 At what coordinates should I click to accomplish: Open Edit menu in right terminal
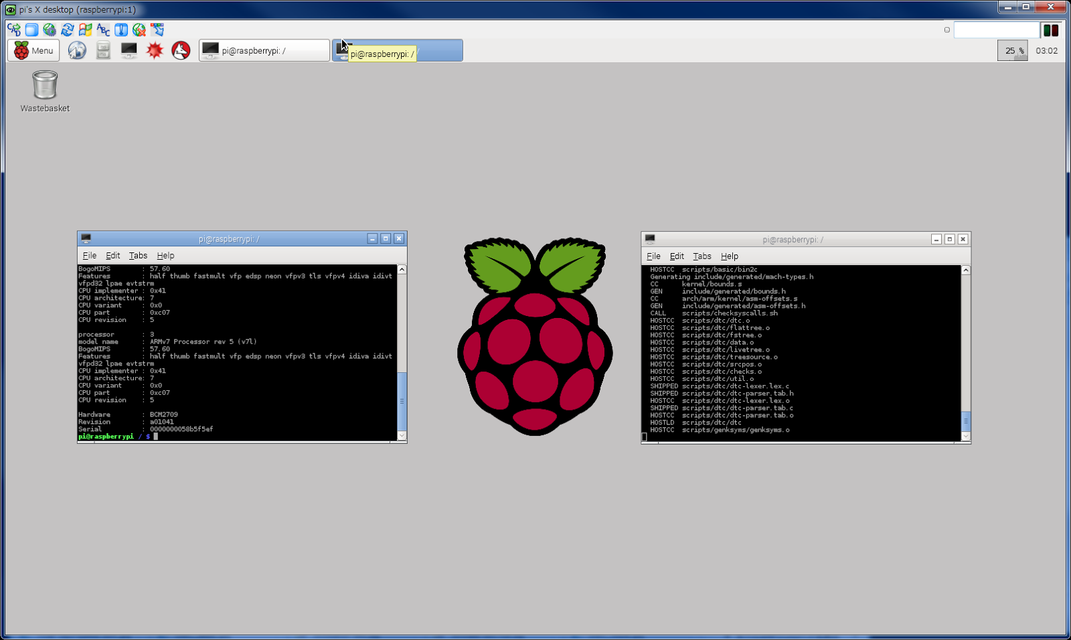[x=677, y=256]
